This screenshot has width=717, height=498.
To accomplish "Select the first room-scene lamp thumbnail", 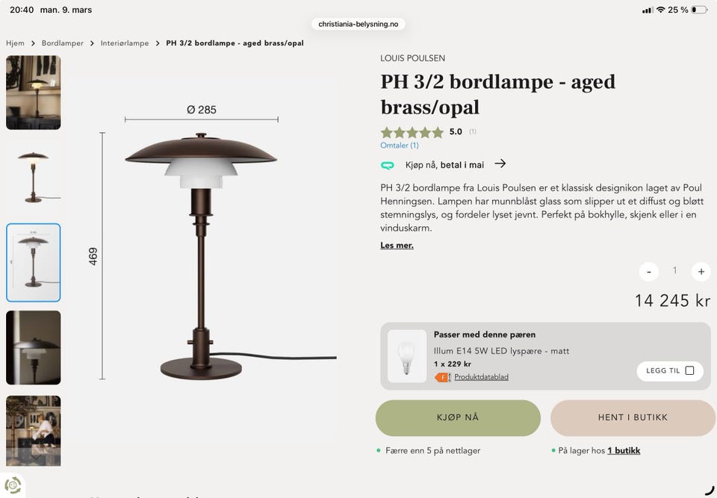I will (34, 93).
